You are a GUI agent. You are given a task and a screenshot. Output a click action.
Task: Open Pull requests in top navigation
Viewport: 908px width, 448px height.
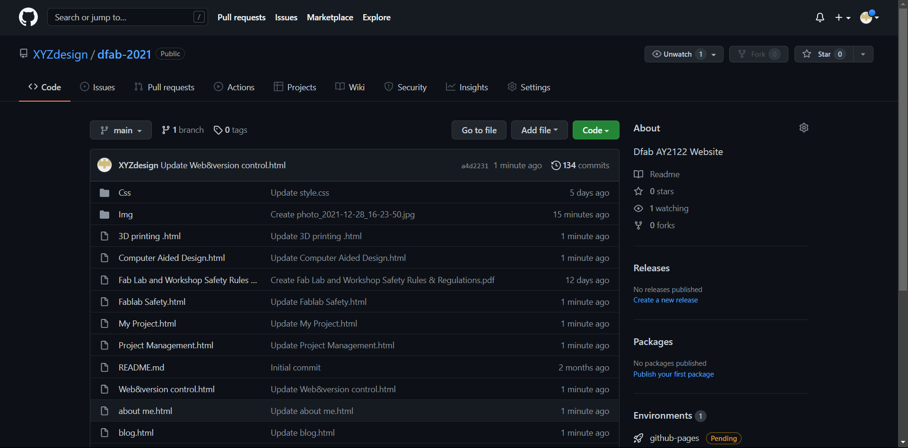(242, 17)
